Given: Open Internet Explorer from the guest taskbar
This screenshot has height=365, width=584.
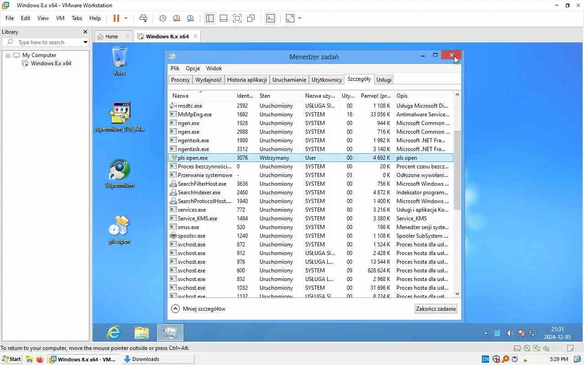Looking at the screenshot, I should point(114,333).
